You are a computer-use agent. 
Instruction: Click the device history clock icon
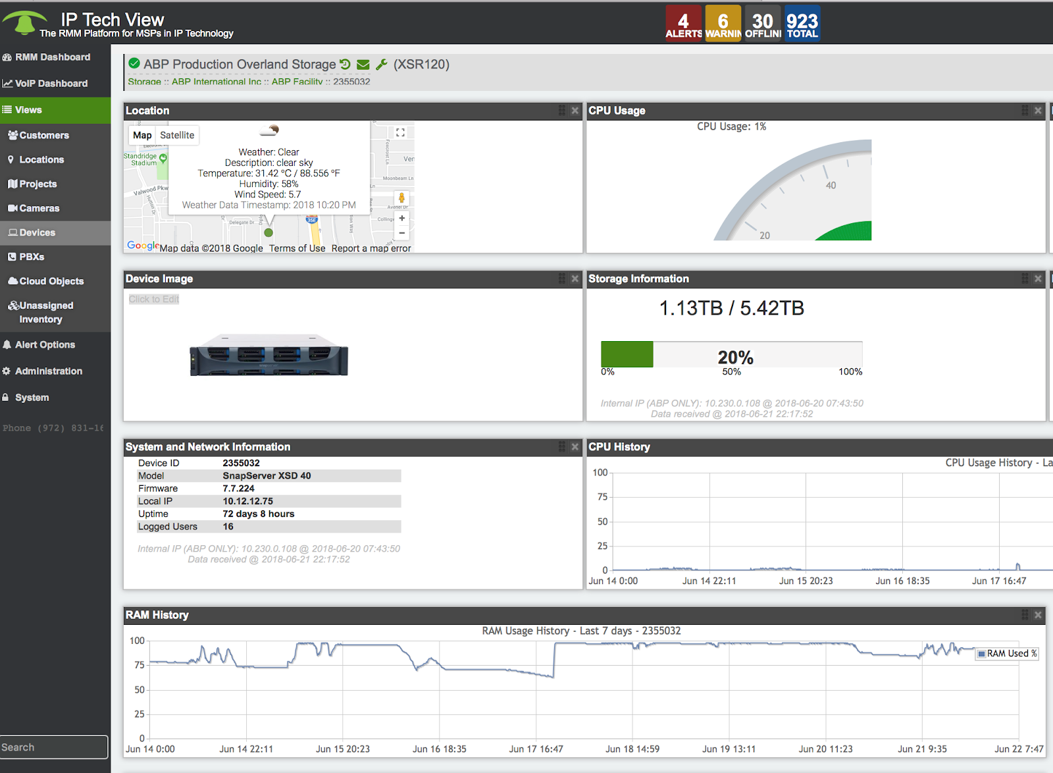click(345, 64)
